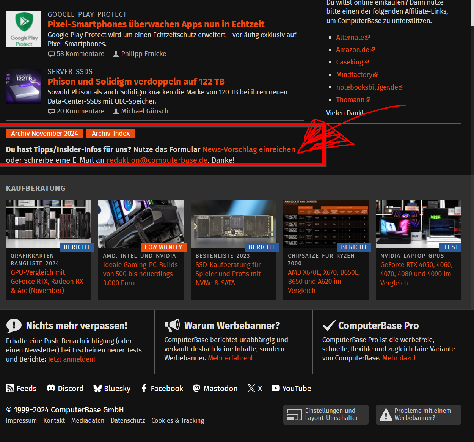This screenshot has height=442, width=474.
Task: Click comment bubble icon for 58 Kommentare
Action: pyautogui.click(x=51, y=54)
